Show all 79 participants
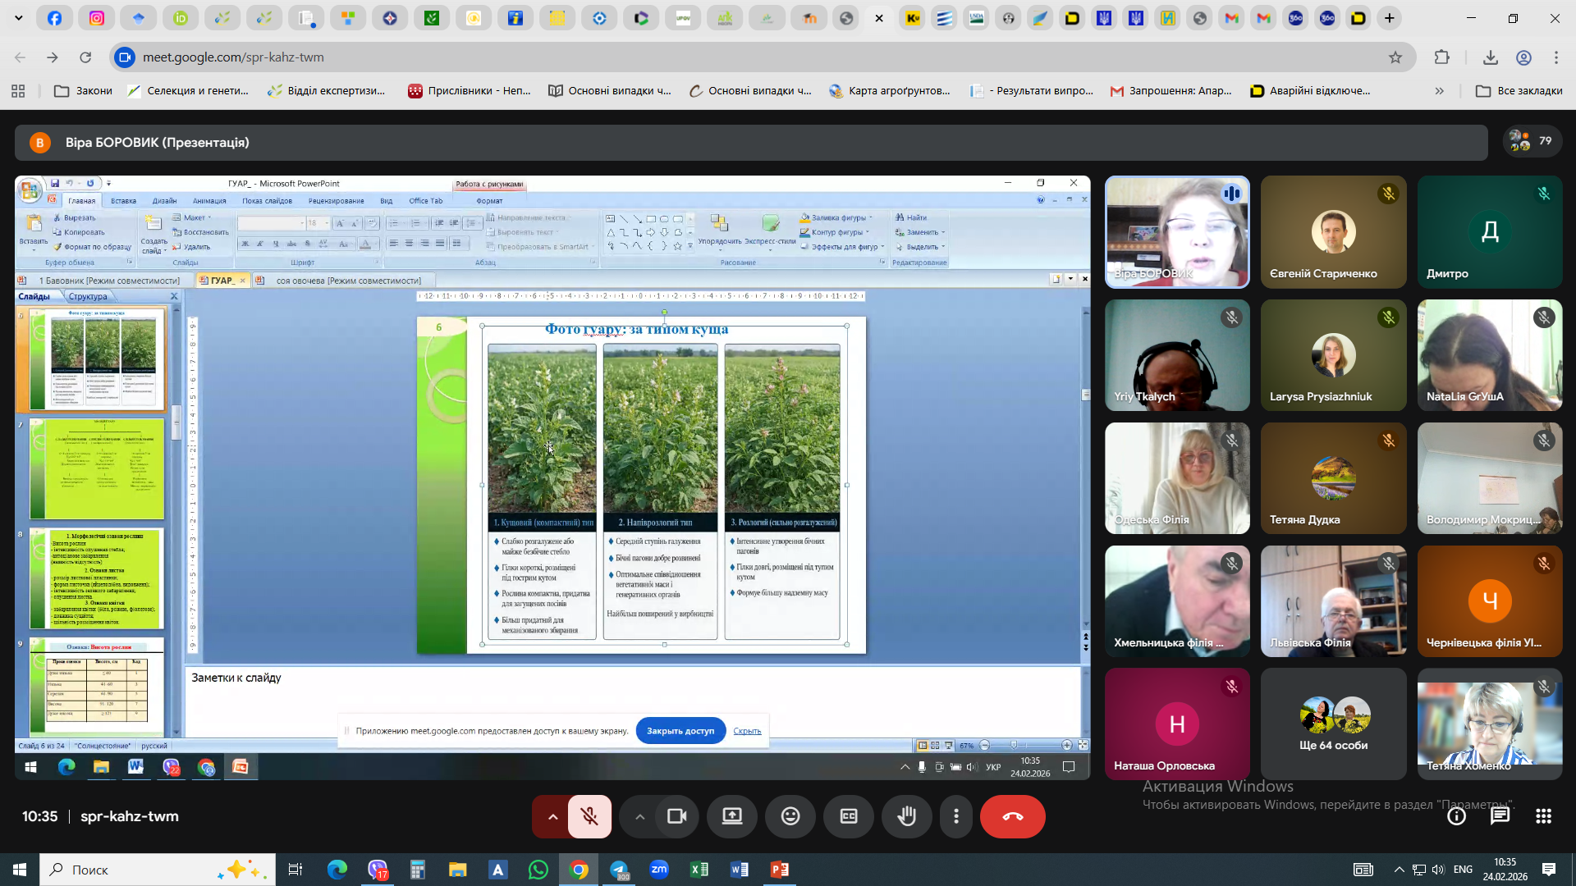 click(1531, 142)
